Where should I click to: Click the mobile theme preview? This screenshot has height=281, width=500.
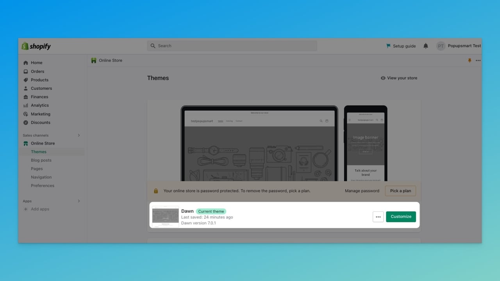point(366,143)
